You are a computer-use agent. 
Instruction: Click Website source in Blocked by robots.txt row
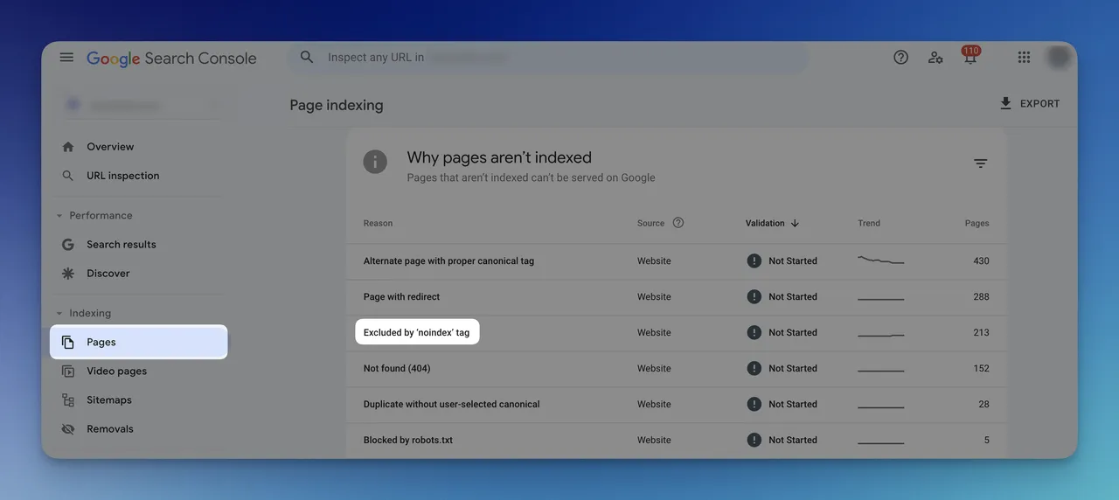[654, 441]
